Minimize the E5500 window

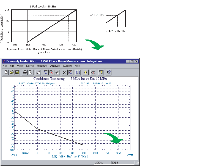(128, 61)
